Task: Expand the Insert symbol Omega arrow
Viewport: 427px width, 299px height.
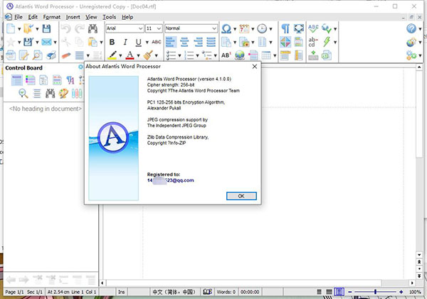Action: pos(235,28)
